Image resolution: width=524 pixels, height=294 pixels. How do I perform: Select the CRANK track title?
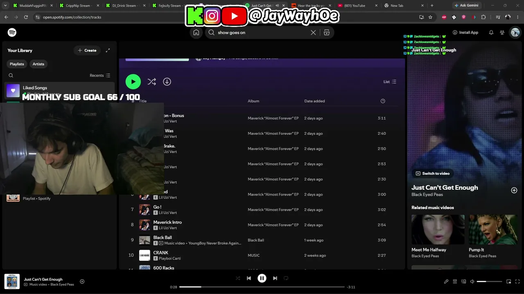coord(161,253)
